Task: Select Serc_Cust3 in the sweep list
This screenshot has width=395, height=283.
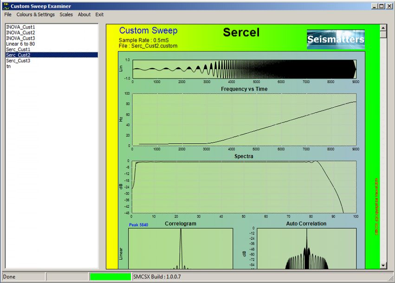Action: (52, 61)
